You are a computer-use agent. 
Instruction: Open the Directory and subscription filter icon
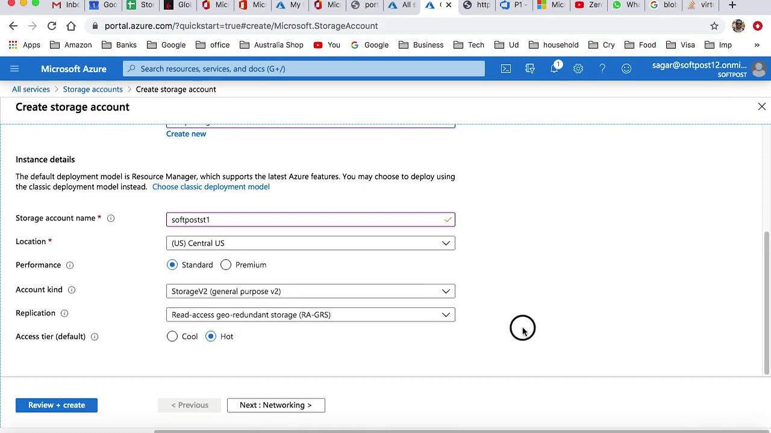[x=530, y=69]
